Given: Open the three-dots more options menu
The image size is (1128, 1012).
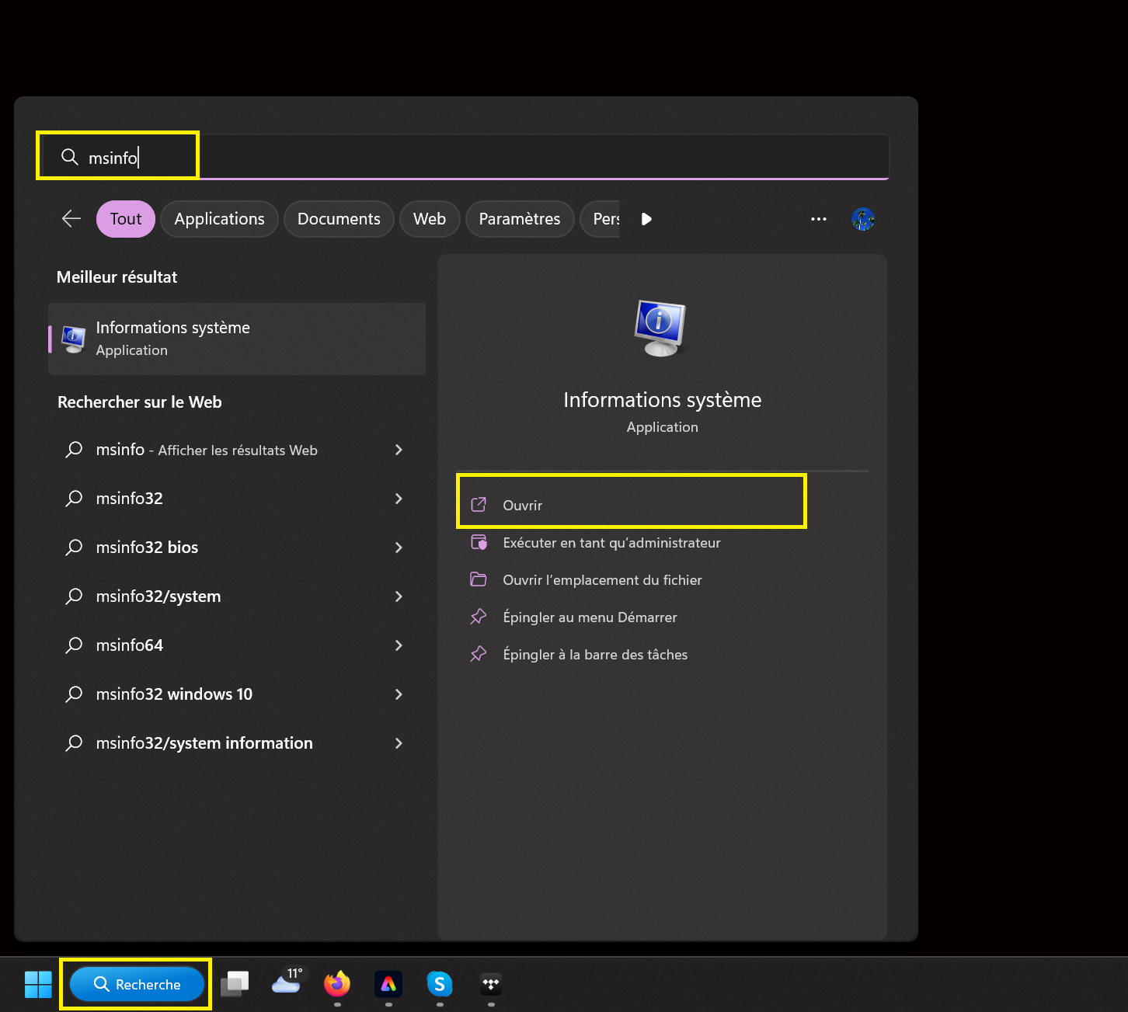Looking at the screenshot, I should pyautogui.click(x=818, y=219).
